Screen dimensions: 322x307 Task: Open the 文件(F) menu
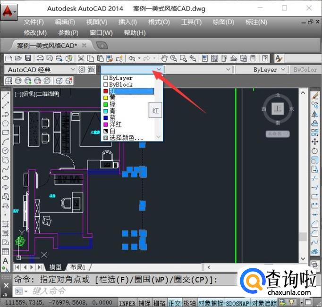(x=34, y=22)
